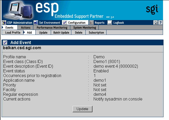Switch to the Performance Monitoring tab
The height and width of the screenshot is (120, 169).
point(52,28)
